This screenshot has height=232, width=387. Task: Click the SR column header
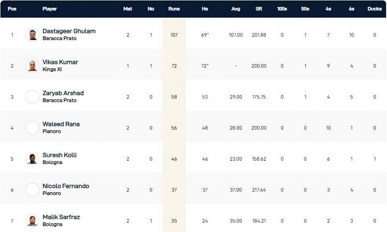click(x=259, y=9)
